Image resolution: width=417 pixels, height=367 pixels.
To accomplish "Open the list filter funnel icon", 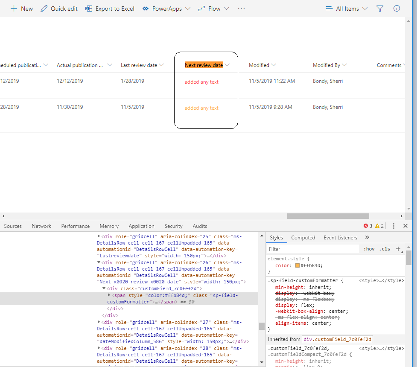I will [379, 8].
